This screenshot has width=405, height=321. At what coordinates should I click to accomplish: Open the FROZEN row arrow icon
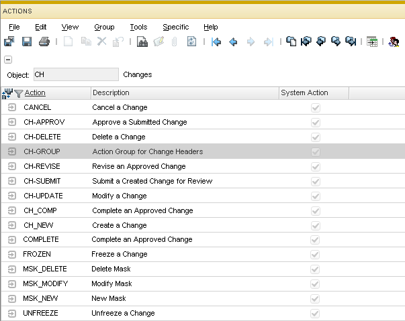click(11, 255)
